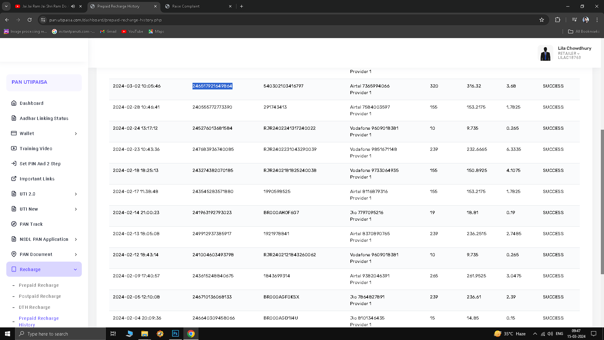Open the Chrome extensions puzzle icon

pyautogui.click(x=557, y=20)
